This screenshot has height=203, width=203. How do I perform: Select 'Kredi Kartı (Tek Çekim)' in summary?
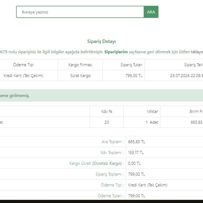point(148,185)
